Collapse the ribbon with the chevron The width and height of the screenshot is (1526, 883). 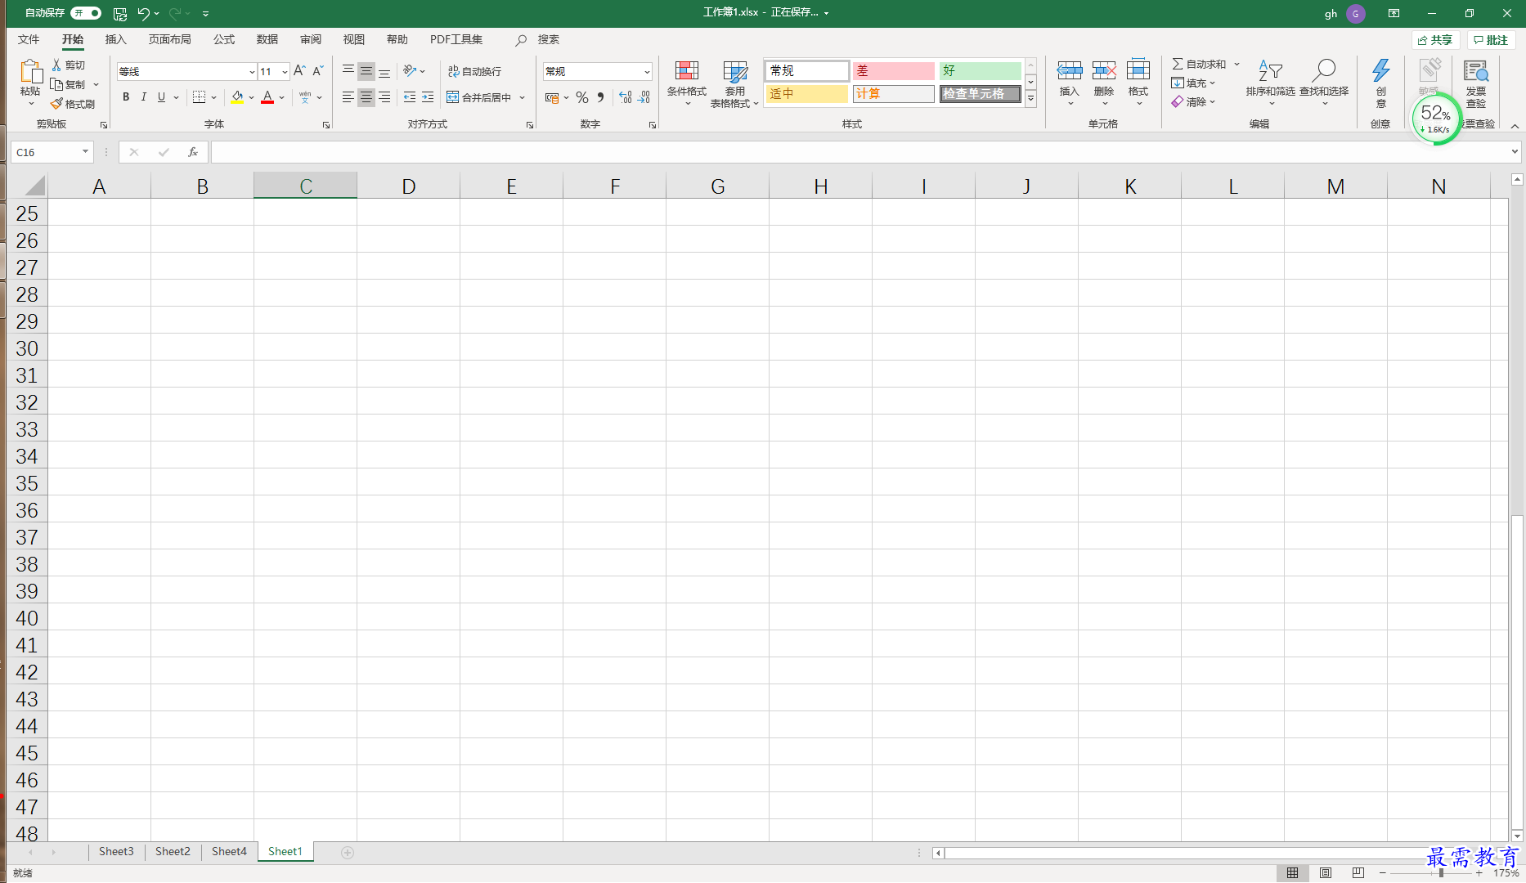point(1515,126)
